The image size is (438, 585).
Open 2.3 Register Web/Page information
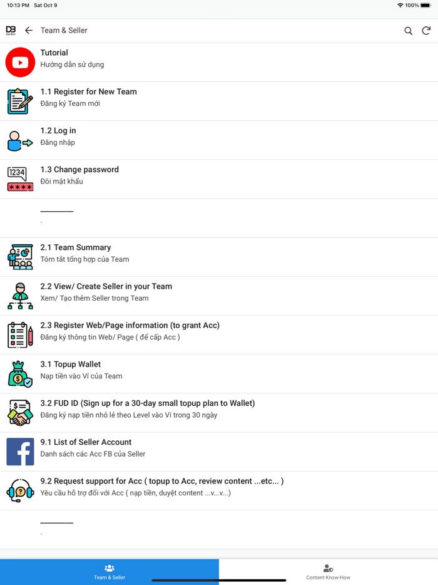pos(219,335)
